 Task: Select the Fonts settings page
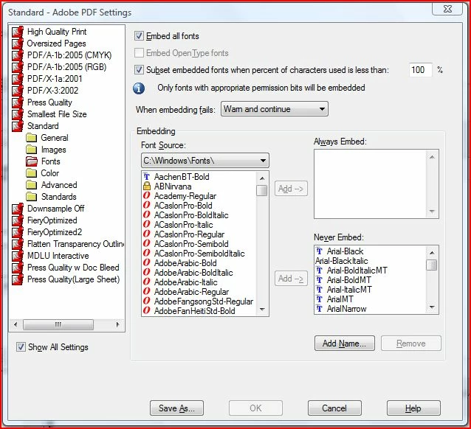pos(50,161)
